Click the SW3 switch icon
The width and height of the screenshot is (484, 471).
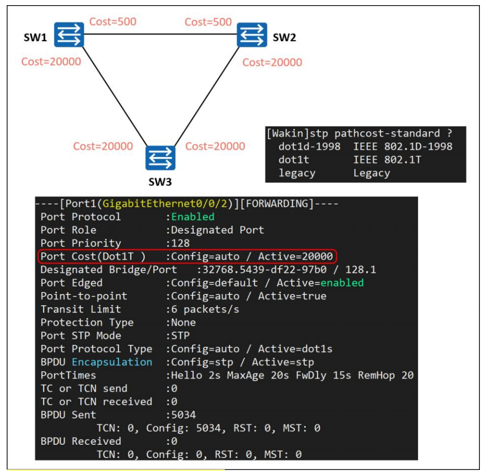(x=160, y=158)
